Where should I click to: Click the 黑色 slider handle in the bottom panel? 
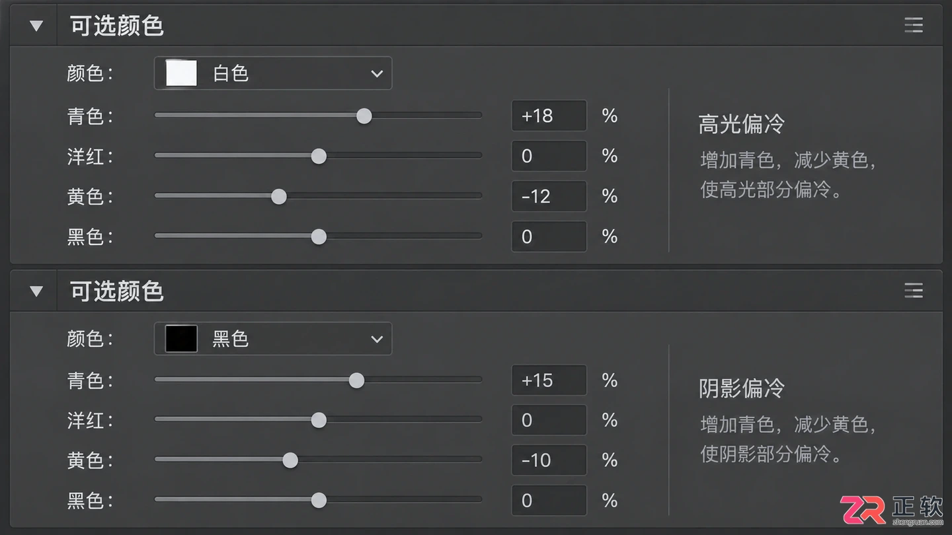(x=319, y=501)
